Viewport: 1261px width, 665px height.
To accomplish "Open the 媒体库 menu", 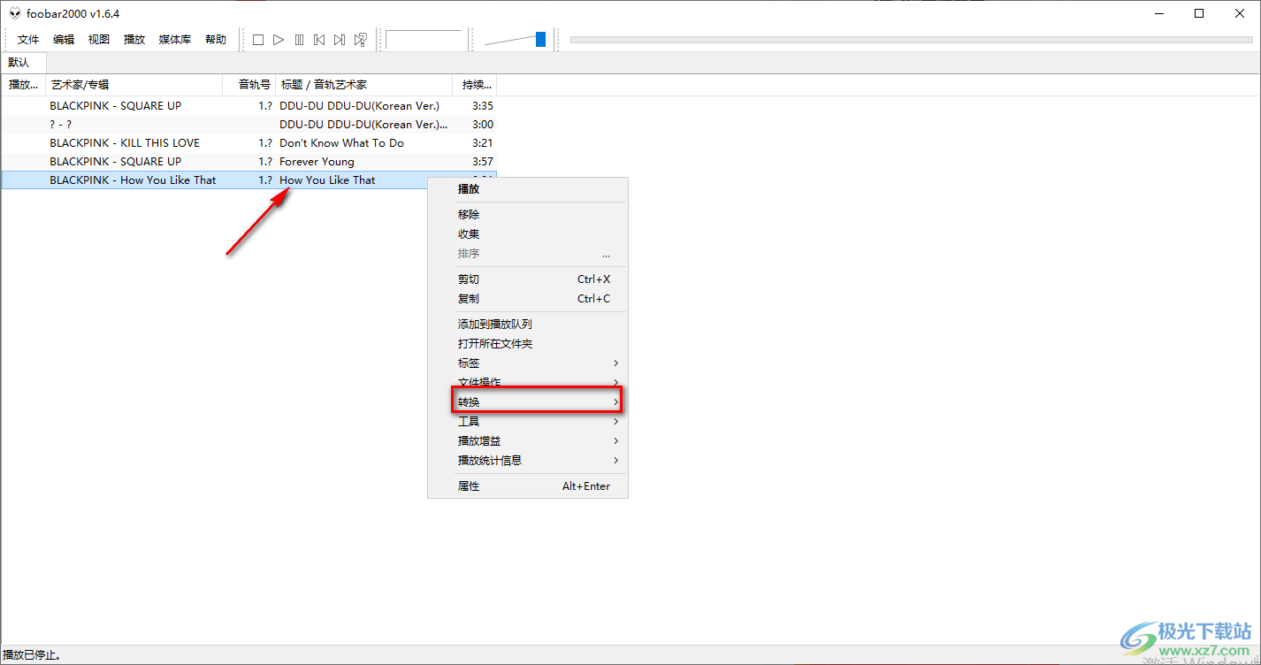I will tap(175, 40).
